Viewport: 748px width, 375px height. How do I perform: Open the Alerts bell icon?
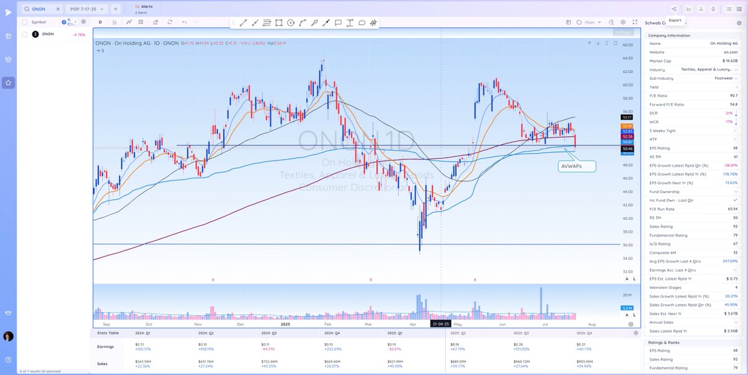pyautogui.click(x=712, y=9)
